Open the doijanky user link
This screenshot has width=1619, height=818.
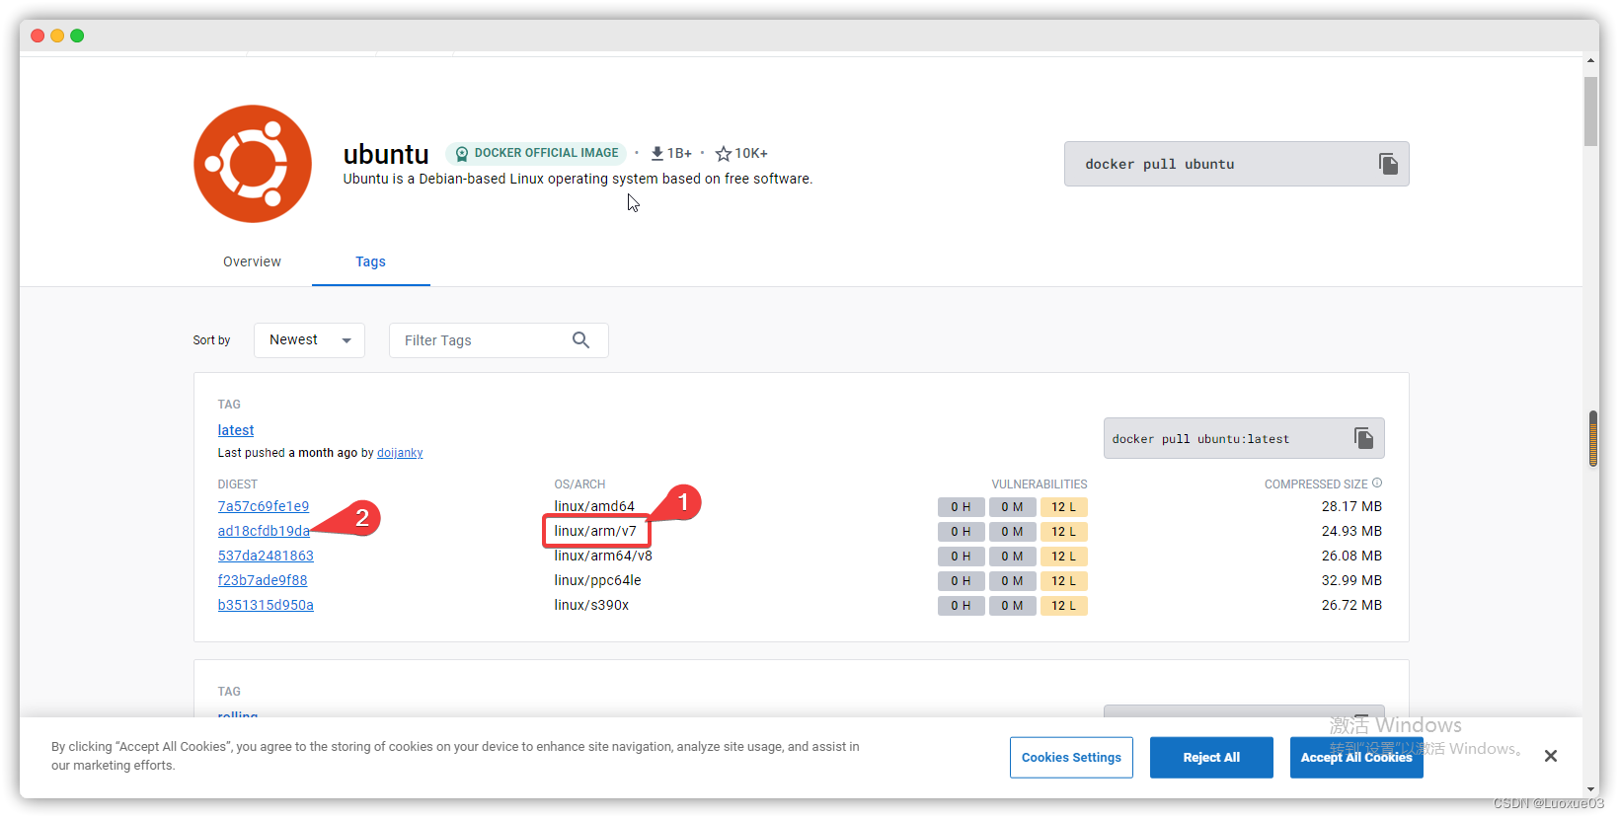click(400, 453)
